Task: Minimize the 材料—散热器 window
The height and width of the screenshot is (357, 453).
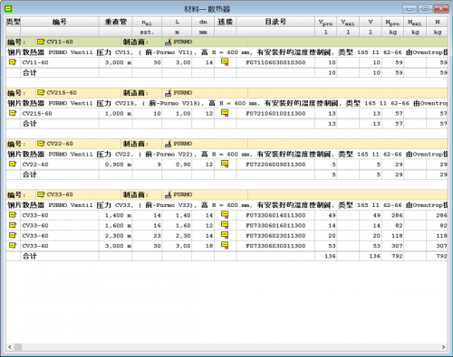Action: point(410,9)
